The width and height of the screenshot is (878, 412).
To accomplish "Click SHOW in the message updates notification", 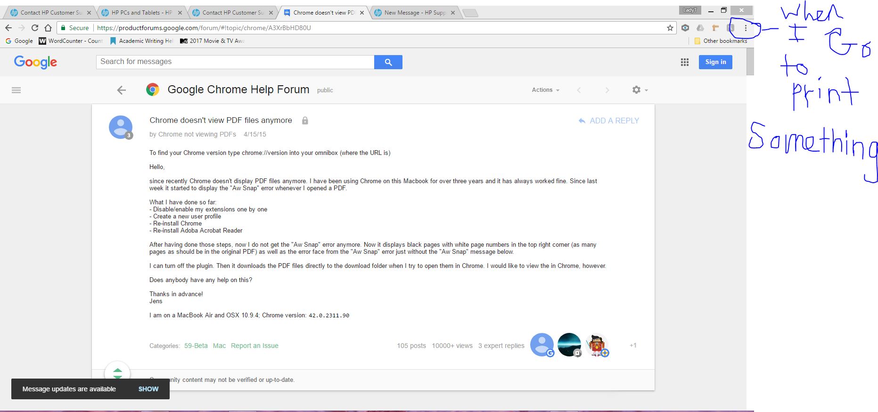I will tap(148, 389).
